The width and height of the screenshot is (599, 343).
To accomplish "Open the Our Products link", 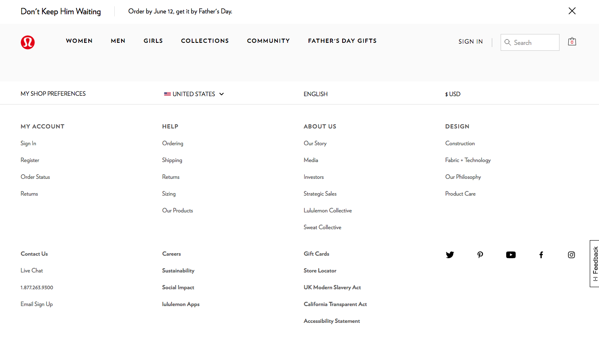I will point(177,210).
